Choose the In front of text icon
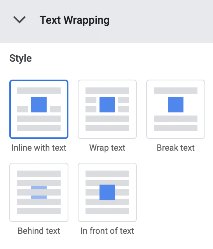 pos(107,192)
